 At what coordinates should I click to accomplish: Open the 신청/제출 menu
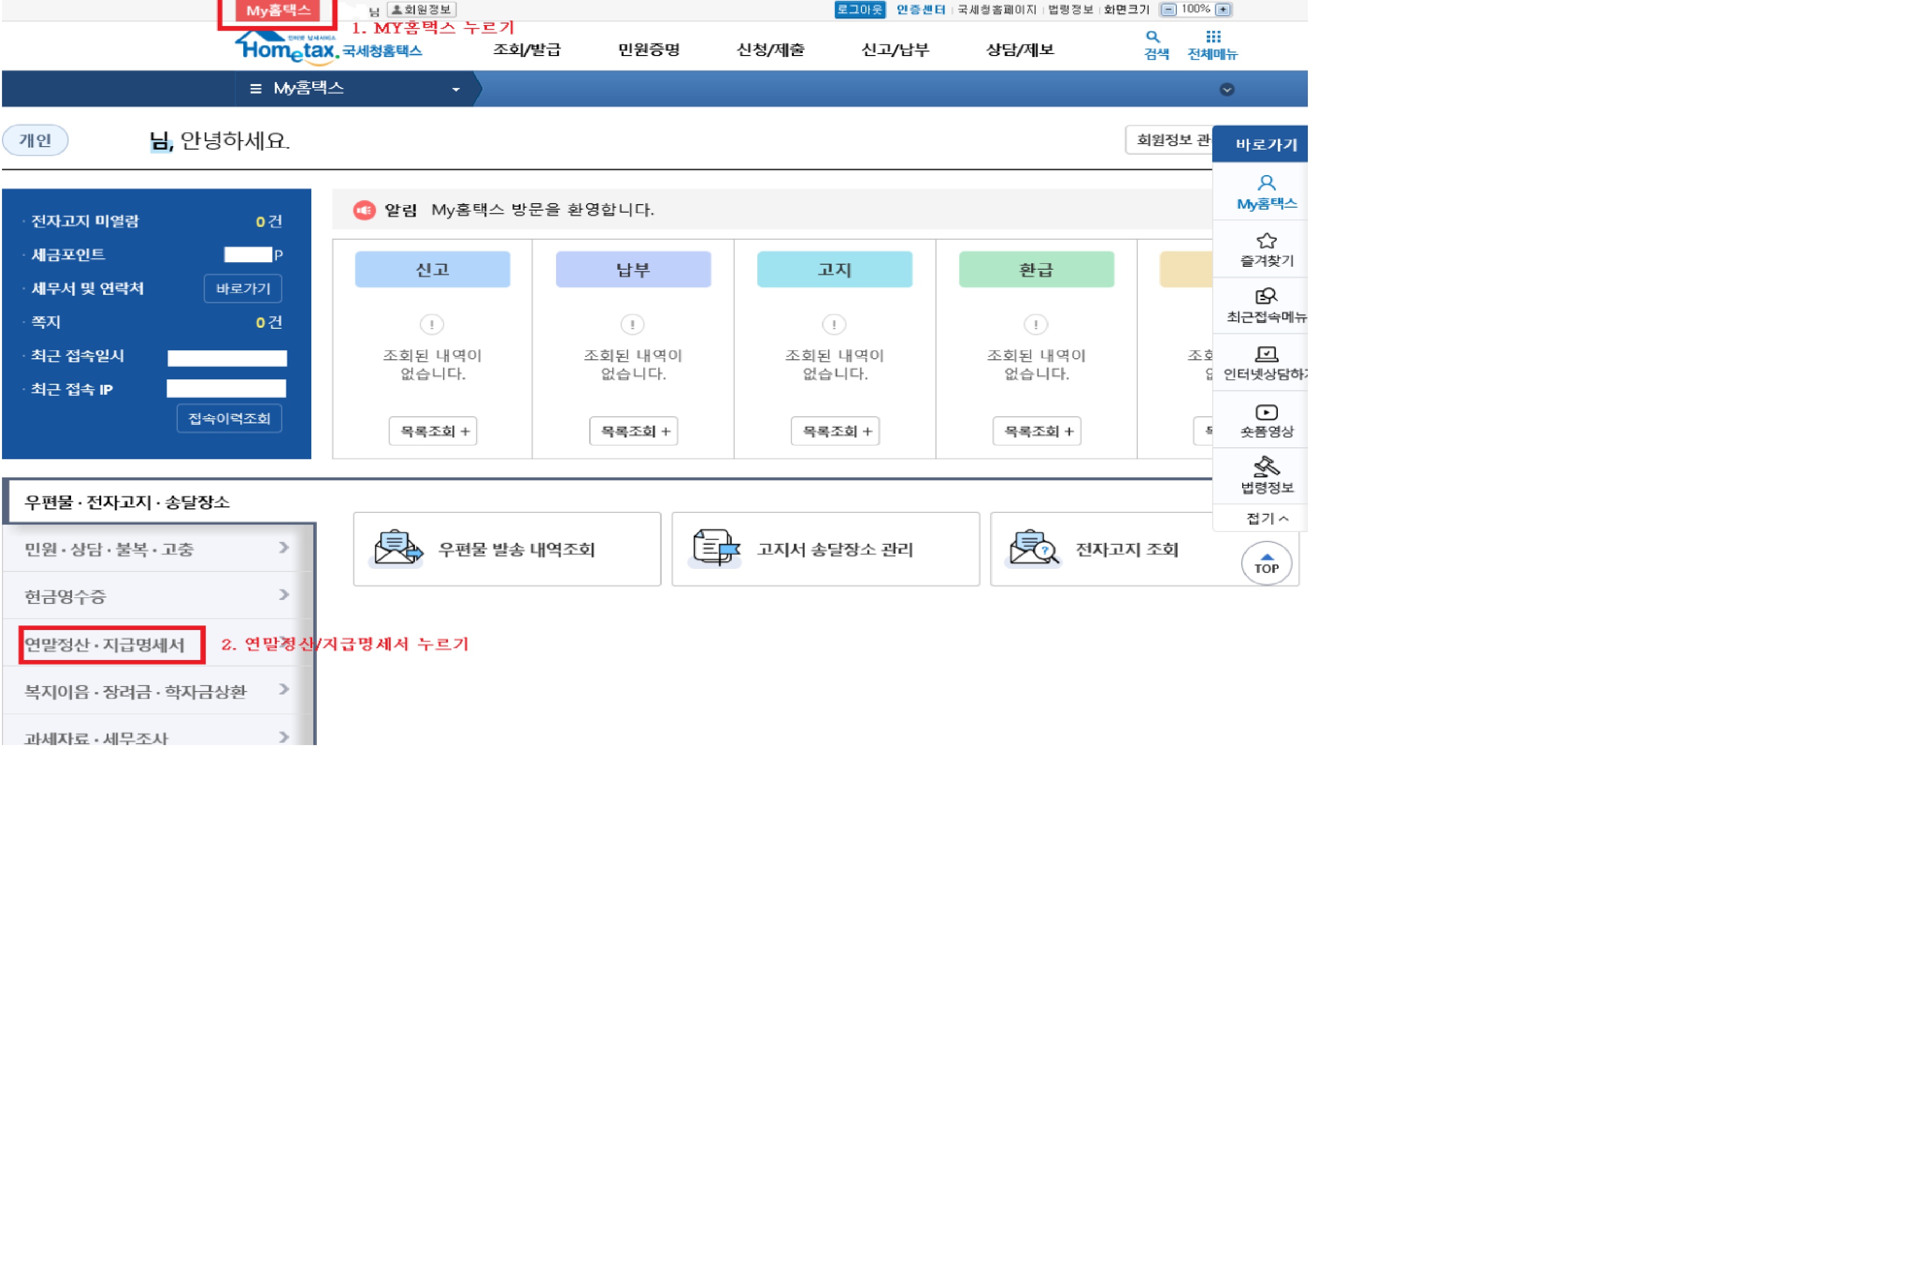[770, 50]
